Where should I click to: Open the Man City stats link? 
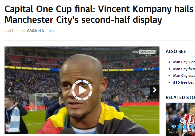pyautogui.click(x=184, y=76)
